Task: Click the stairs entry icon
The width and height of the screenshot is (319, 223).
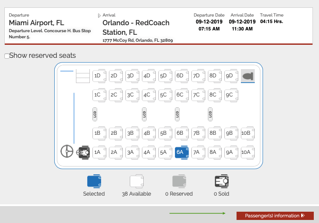Action: coord(83,76)
